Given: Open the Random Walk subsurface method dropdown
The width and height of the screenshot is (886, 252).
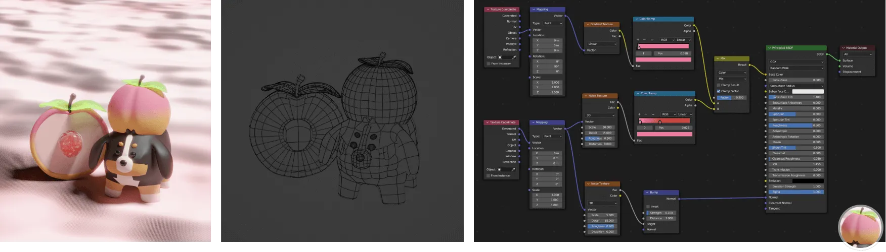Looking at the screenshot, I should (x=796, y=68).
